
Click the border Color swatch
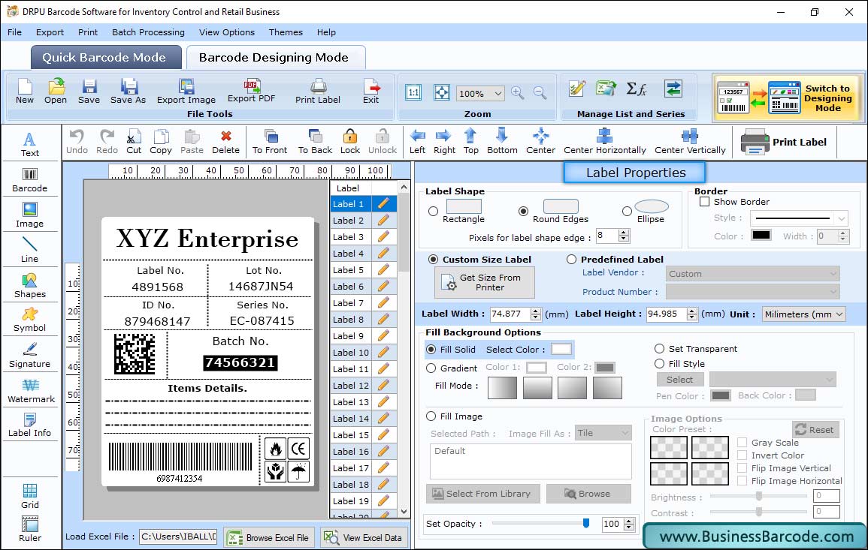761,235
